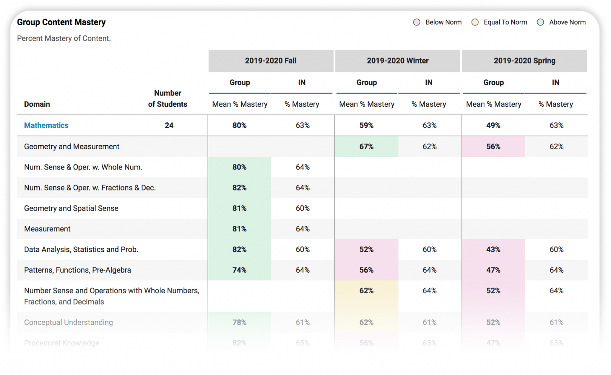Click the Winter 67% Geometry cell
This screenshot has width=611, height=375.
[x=366, y=147]
